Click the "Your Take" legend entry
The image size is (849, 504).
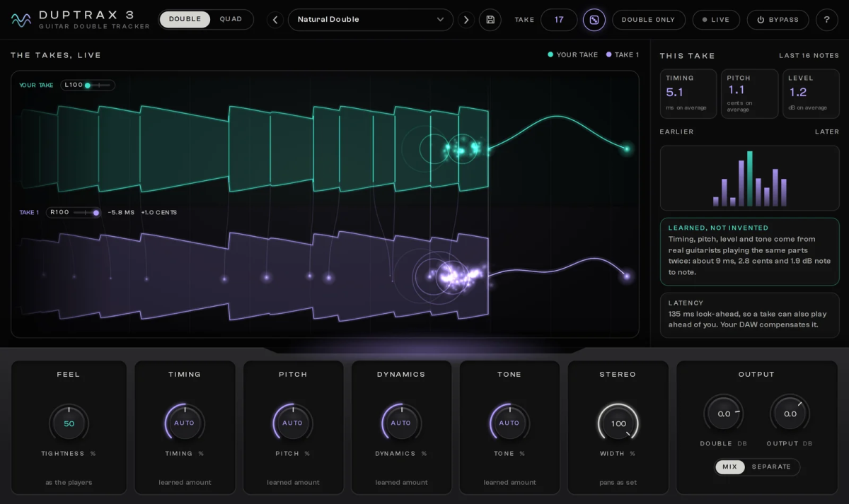click(x=573, y=55)
